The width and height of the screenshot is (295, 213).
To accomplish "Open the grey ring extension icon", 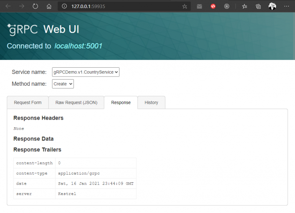I will tap(227, 6).
